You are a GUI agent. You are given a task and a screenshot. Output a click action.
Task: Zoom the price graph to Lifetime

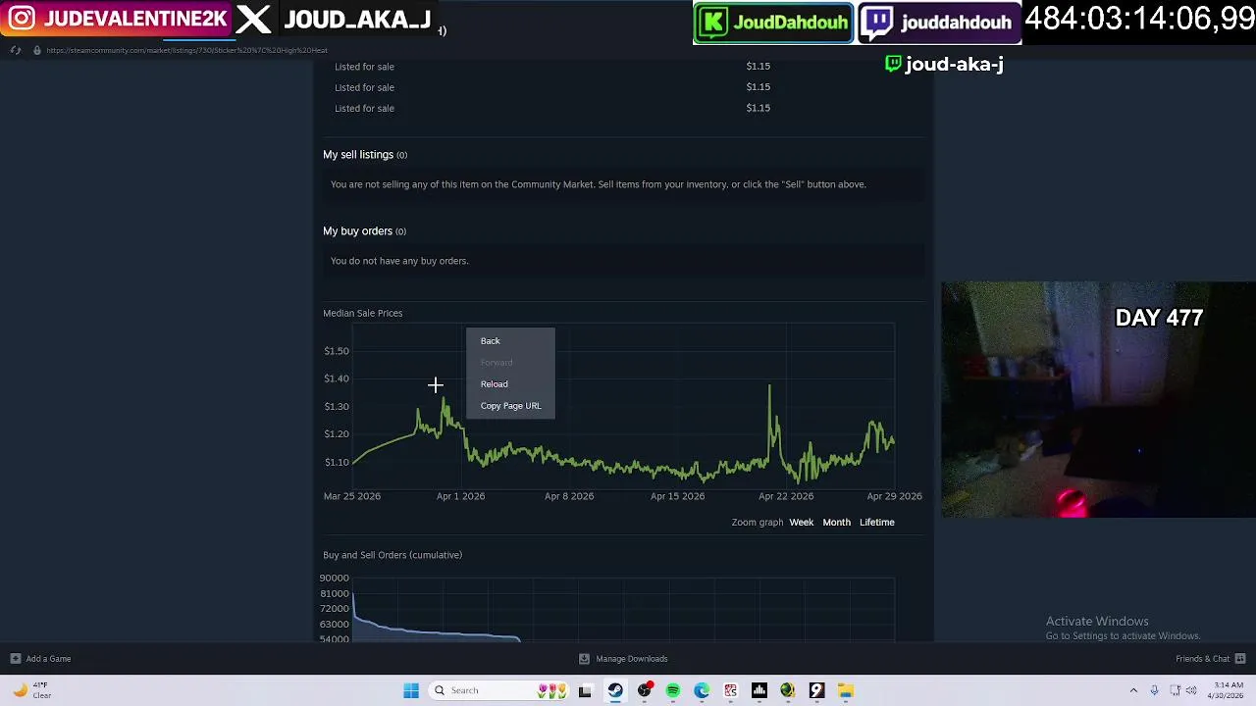pyautogui.click(x=876, y=522)
